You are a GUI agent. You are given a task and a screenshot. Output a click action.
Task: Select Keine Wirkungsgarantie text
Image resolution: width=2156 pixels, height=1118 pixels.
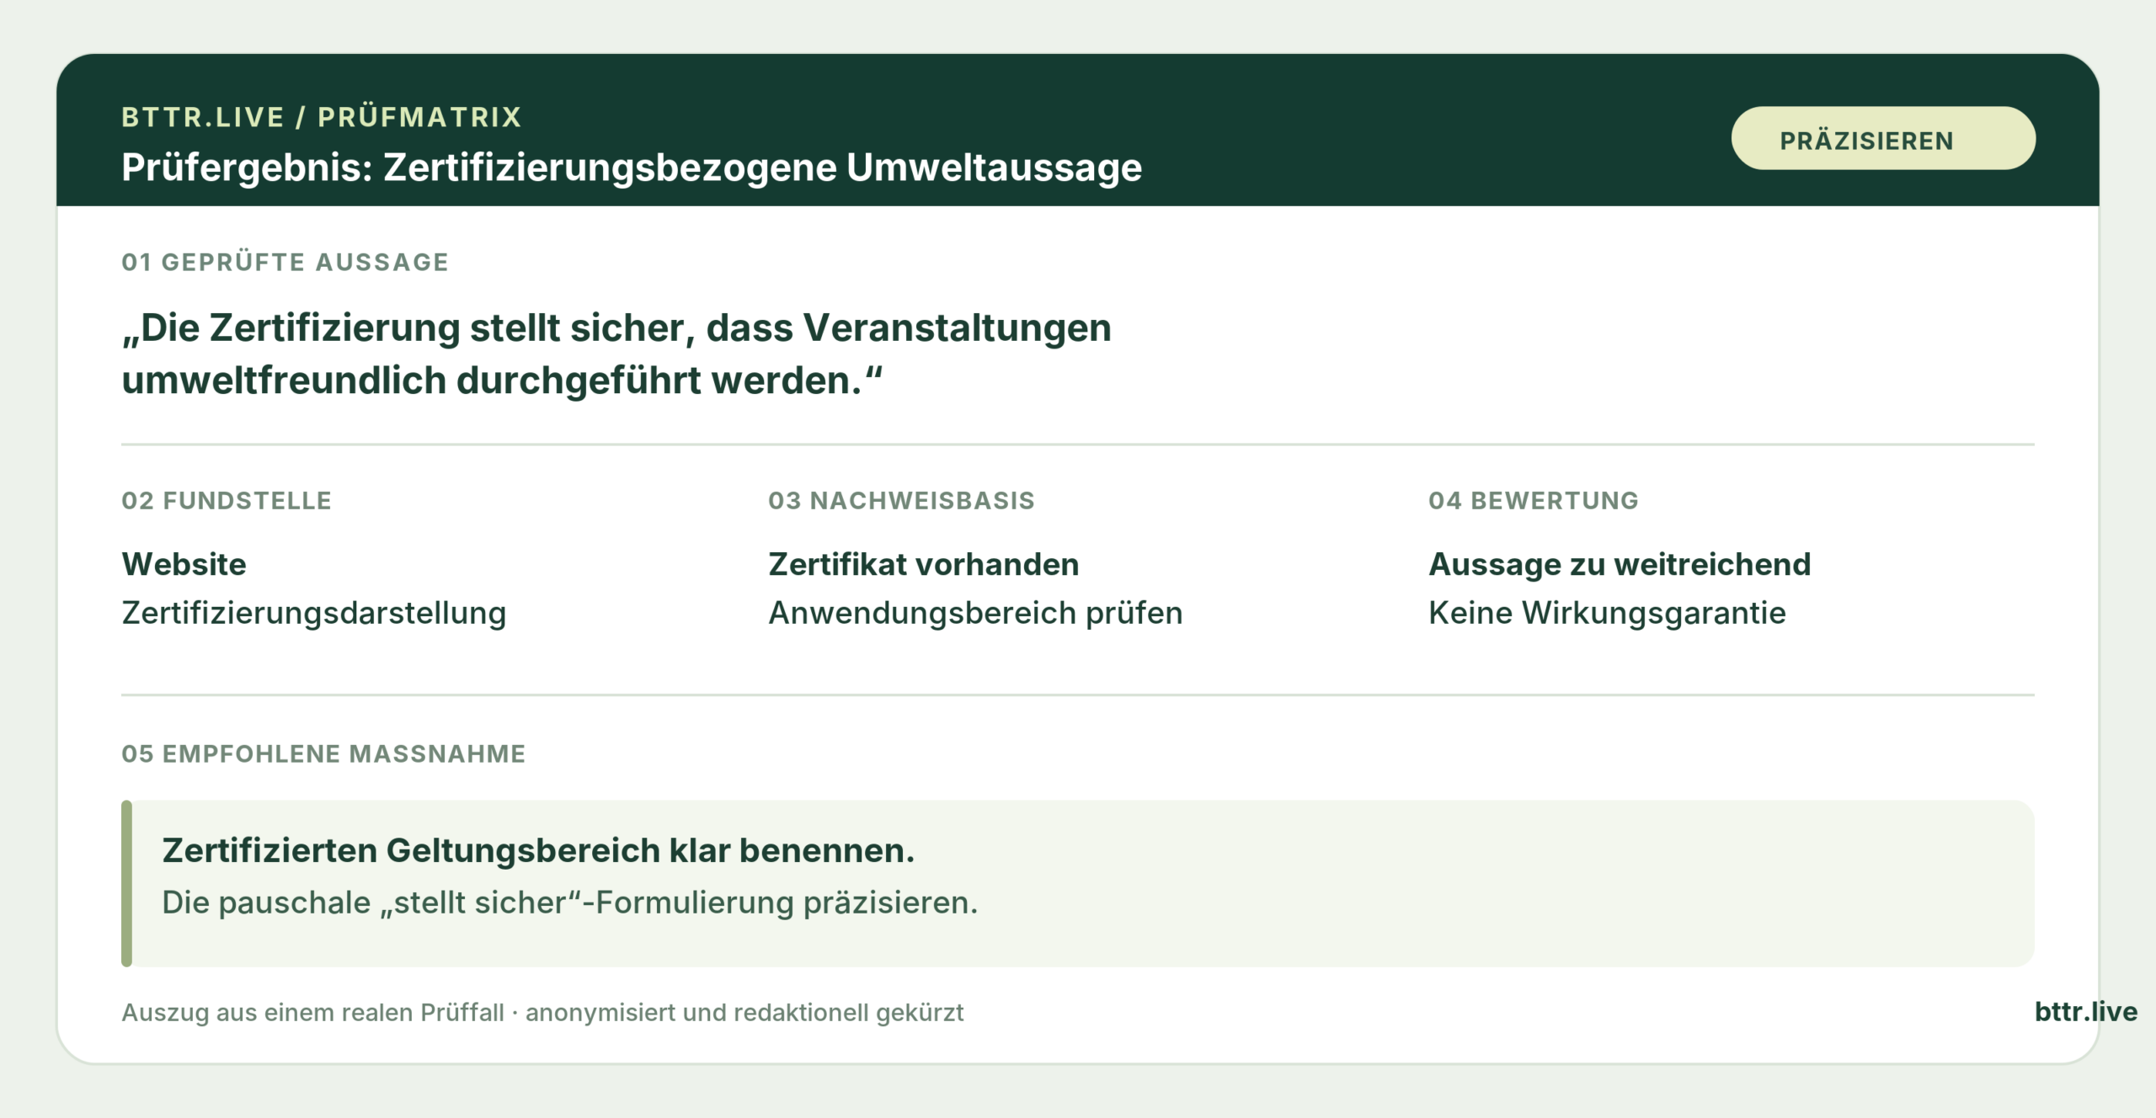point(1607,613)
